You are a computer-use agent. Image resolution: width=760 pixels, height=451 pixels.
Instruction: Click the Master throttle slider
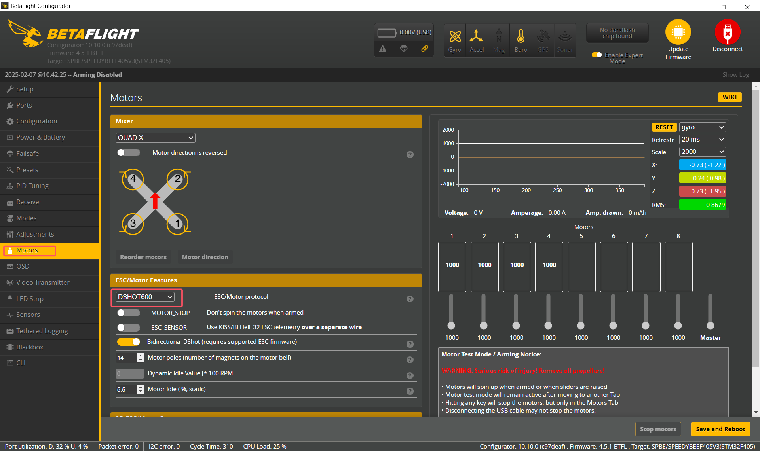tap(710, 311)
